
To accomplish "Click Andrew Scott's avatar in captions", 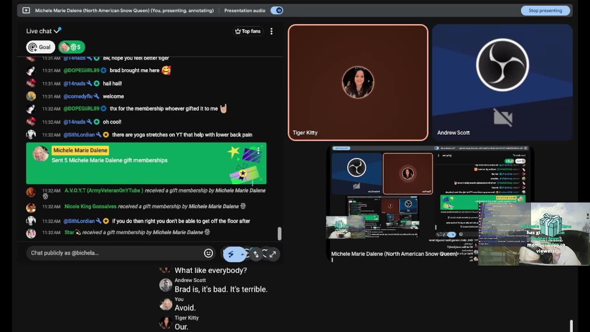I will click(x=165, y=285).
